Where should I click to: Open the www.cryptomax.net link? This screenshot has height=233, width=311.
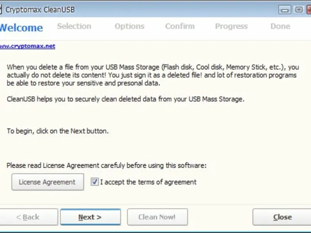[27, 46]
